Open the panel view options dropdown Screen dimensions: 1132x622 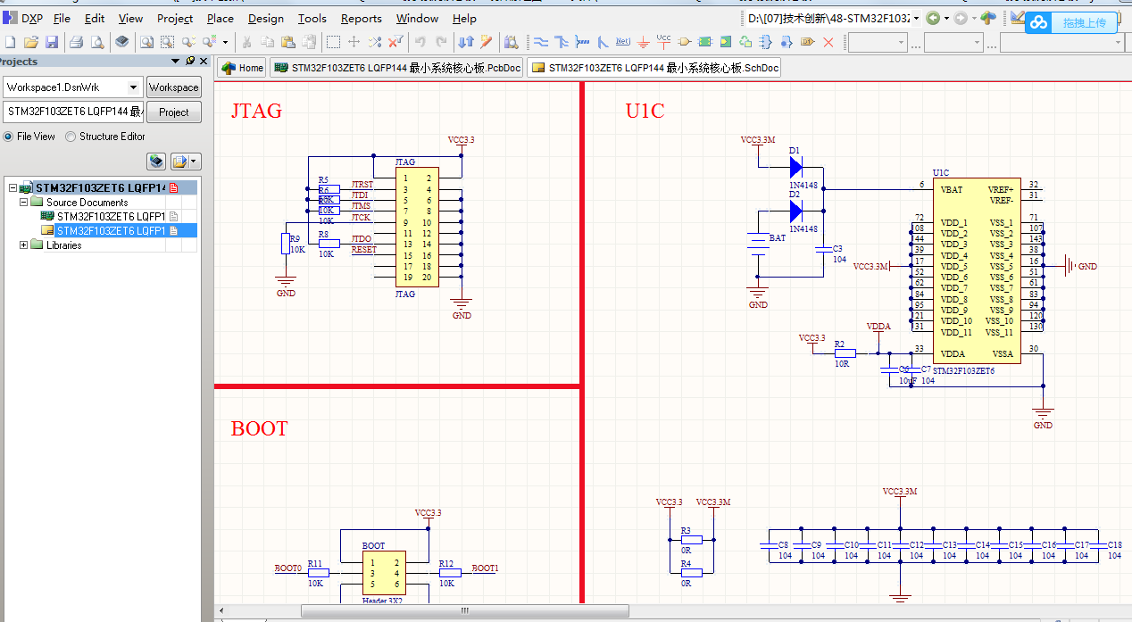[x=195, y=162]
